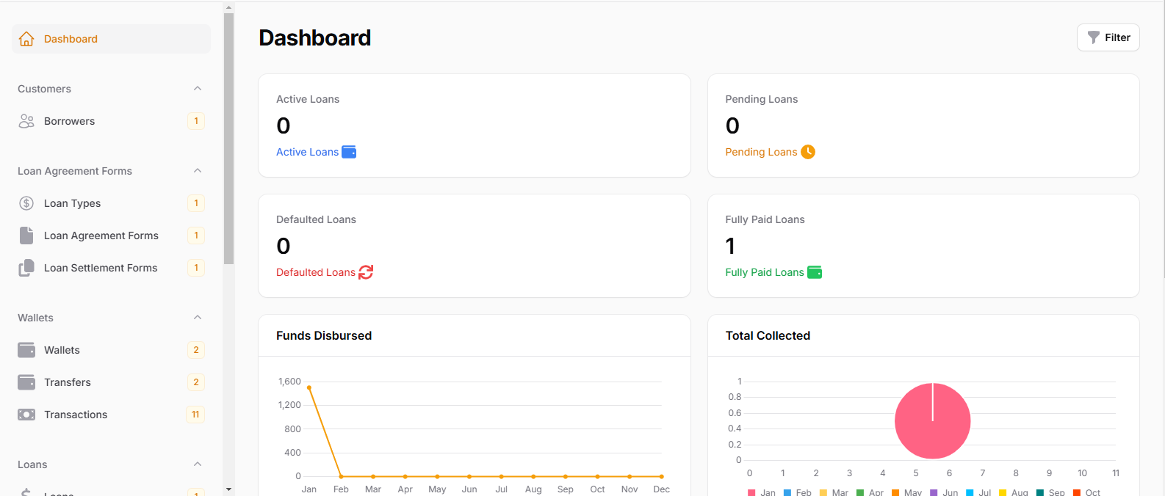The height and width of the screenshot is (496, 1165).
Task: Click the Borrowers people icon
Action: coord(26,121)
